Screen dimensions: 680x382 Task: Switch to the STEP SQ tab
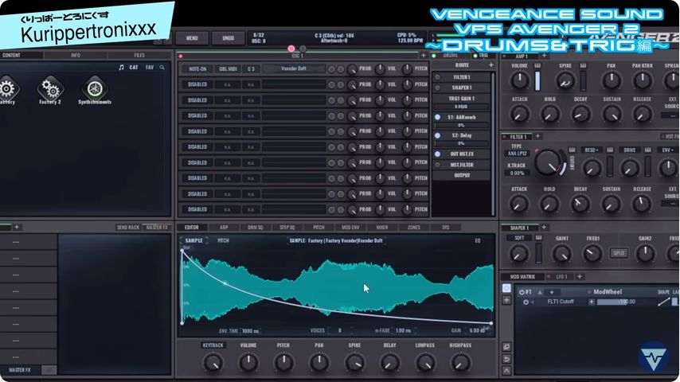pyautogui.click(x=287, y=227)
